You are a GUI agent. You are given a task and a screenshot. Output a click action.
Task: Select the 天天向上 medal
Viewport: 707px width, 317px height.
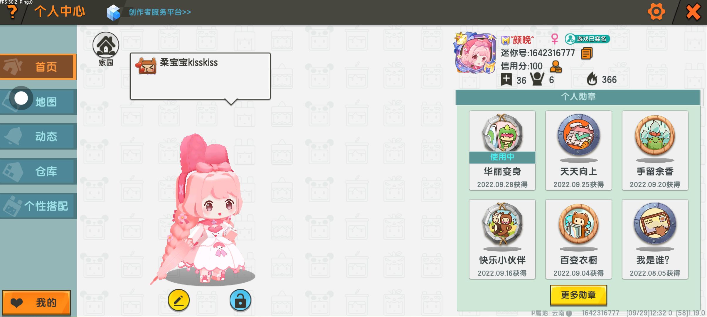pyautogui.click(x=578, y=150)
